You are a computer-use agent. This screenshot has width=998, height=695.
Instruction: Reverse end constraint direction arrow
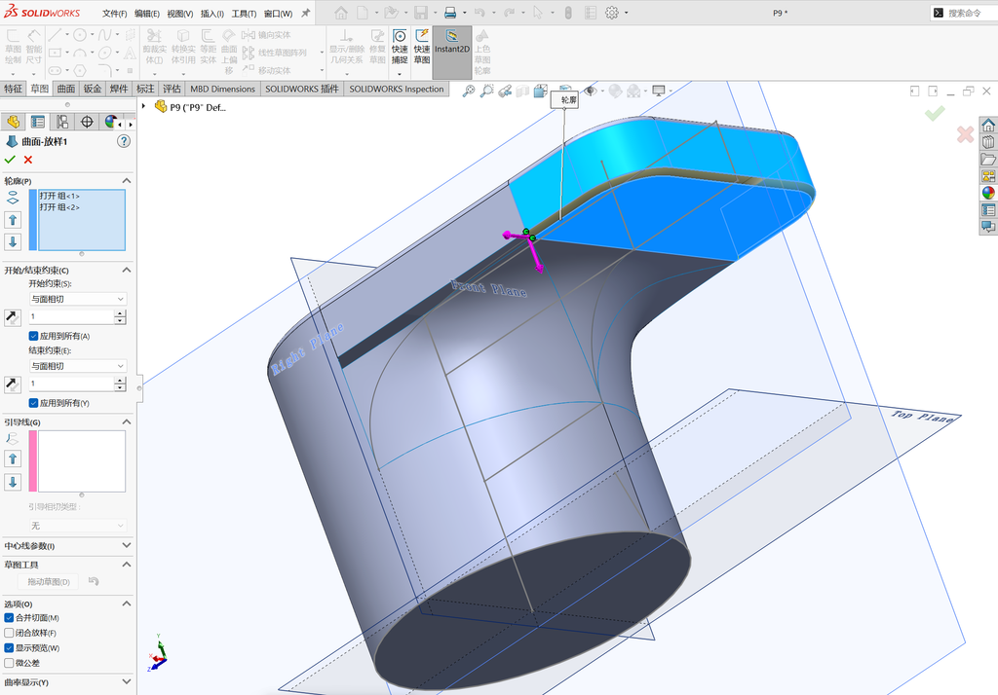[x=12, y=384]
